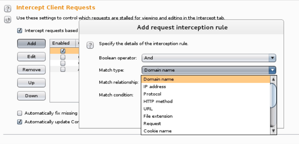Click the Enabled column header

click(x=61, y=43)
